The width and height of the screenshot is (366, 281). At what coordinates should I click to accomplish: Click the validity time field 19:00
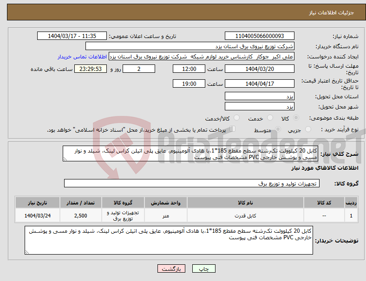189,83
